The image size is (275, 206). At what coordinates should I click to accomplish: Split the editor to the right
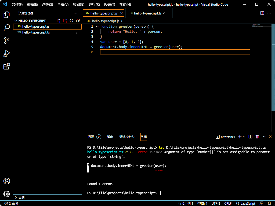pyautogui.click(x=262, y=13)
